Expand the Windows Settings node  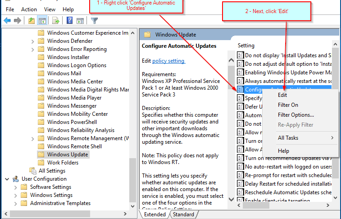15,196
